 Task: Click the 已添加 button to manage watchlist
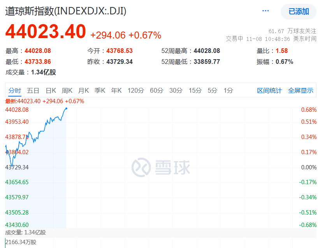pyautogui.click(x=299, y=12)
